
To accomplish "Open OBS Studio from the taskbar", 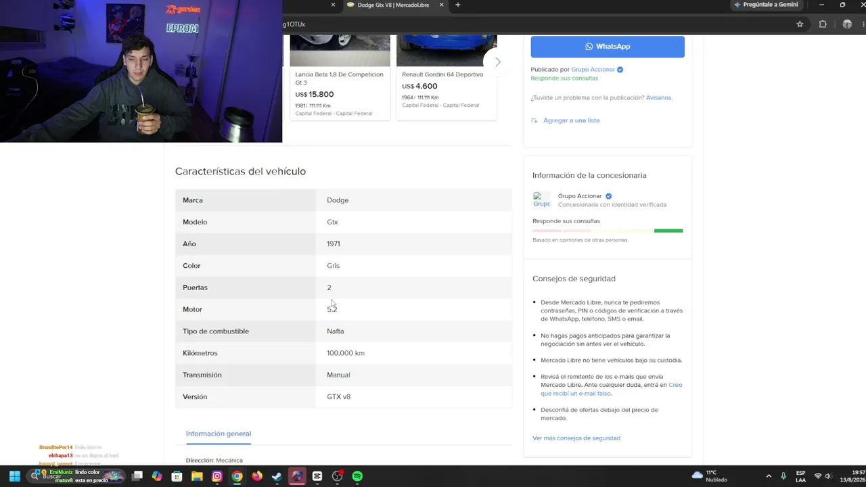I will coord(338,476).
